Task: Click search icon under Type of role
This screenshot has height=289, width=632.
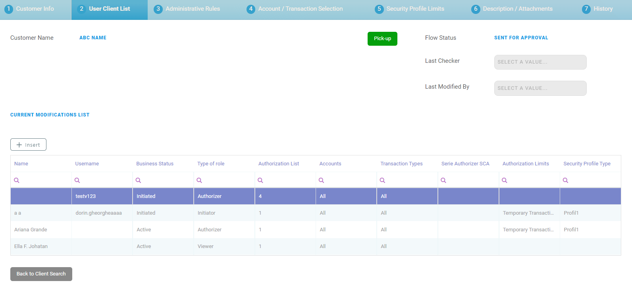Action: coord(199,180)
